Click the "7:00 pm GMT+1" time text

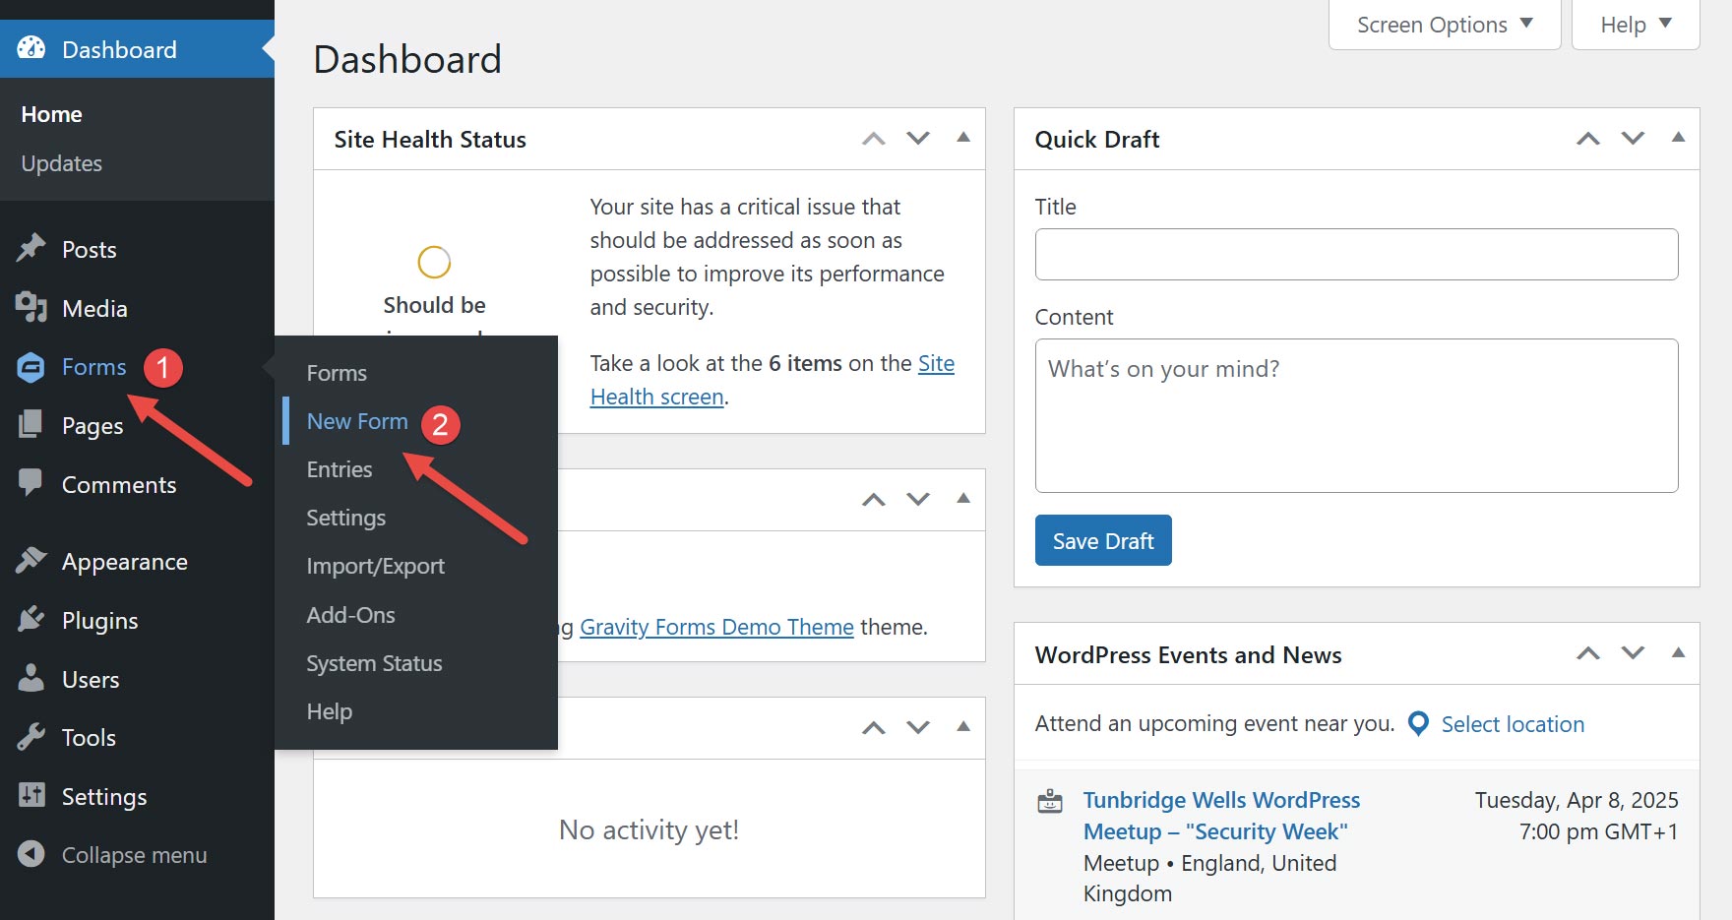pos(1598,831)
